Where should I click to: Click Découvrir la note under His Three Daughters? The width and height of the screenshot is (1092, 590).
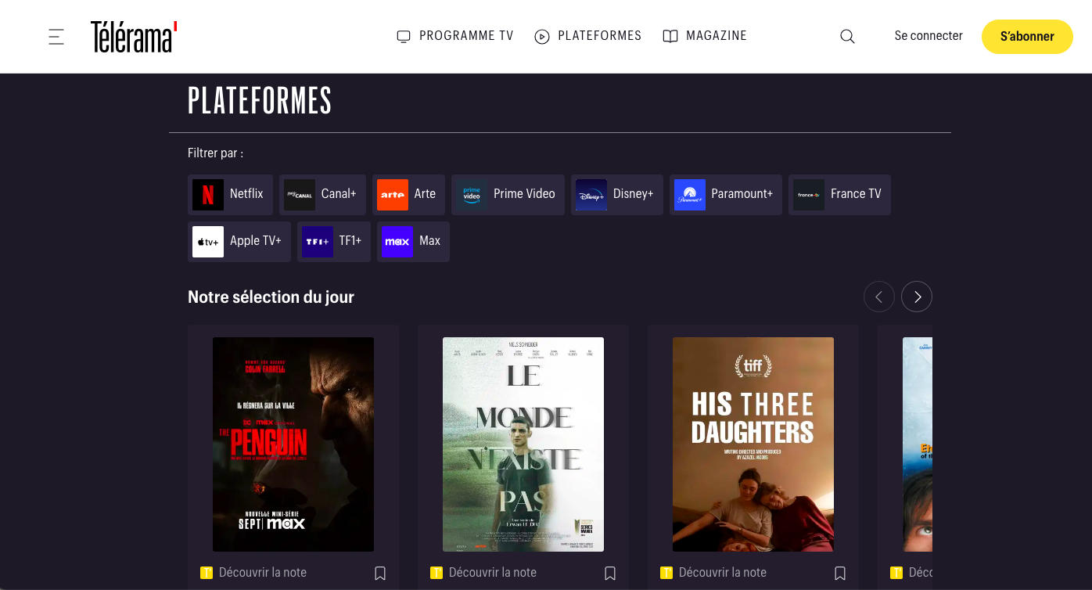(723, 573)
